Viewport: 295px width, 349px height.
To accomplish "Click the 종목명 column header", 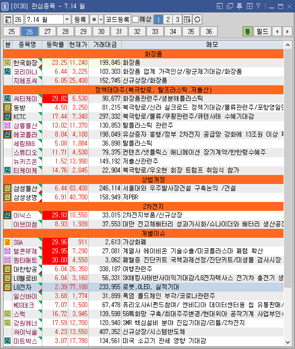I will click(27, 45).
